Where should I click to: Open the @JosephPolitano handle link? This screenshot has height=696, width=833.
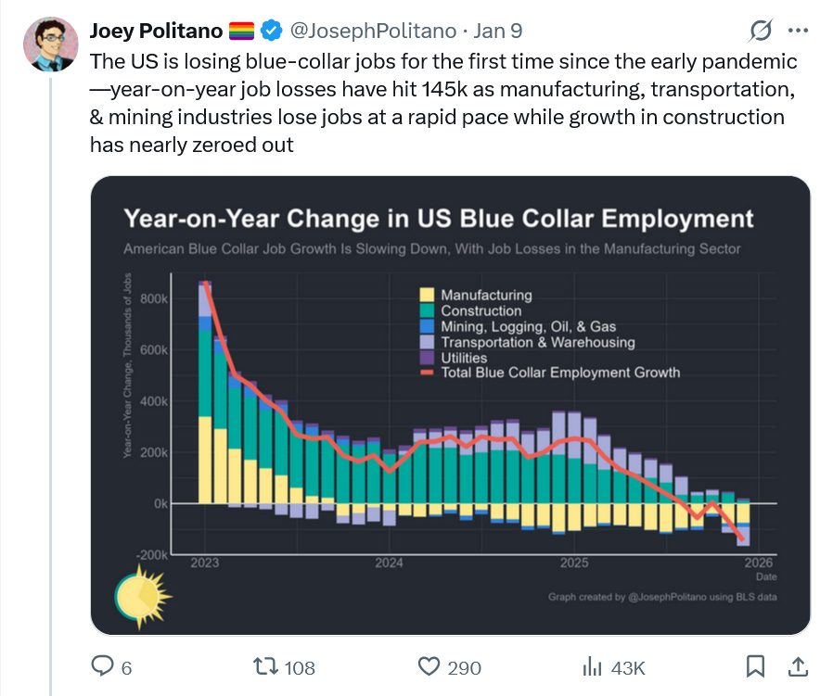coord(373,31)
